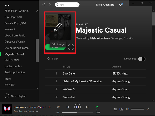
Task: Click the search box containing 'larv'
Action: (x=67, y=5)
